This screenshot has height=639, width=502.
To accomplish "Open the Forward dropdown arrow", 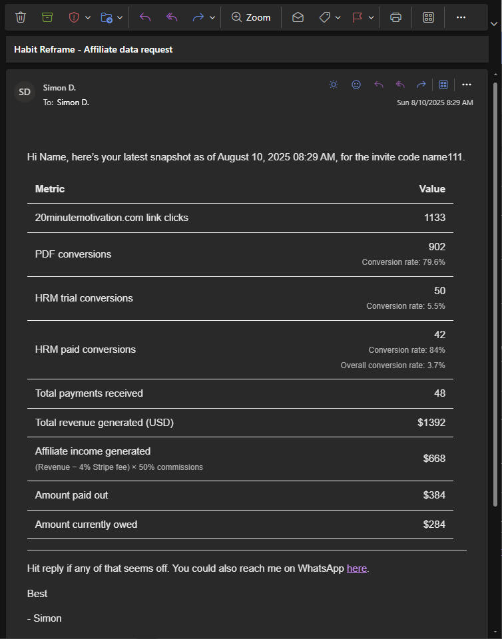I will [210, 17].
